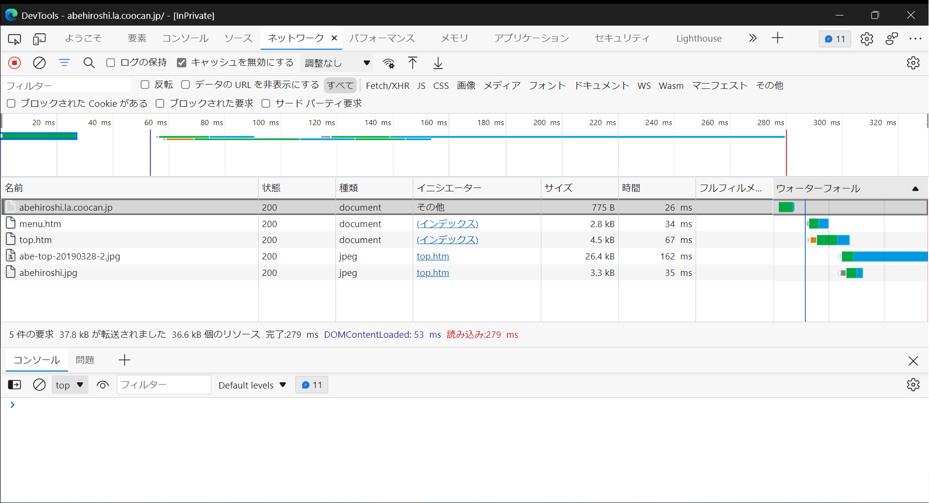
Task: Toggle データの URL を非表示にする checkbox
Action: 186,85
